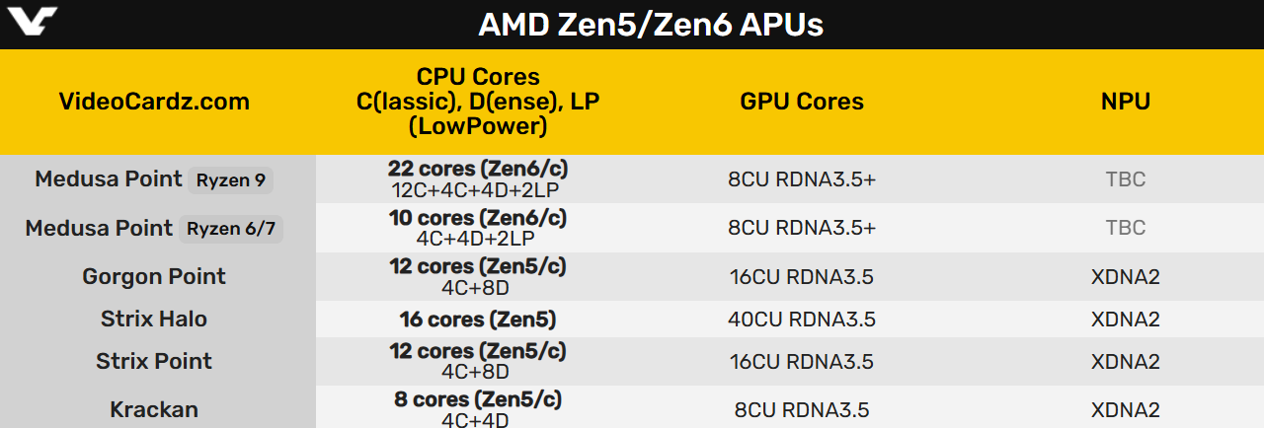Click the AMD Zen5/Zen6 APUs title

(x=650, y=25)
